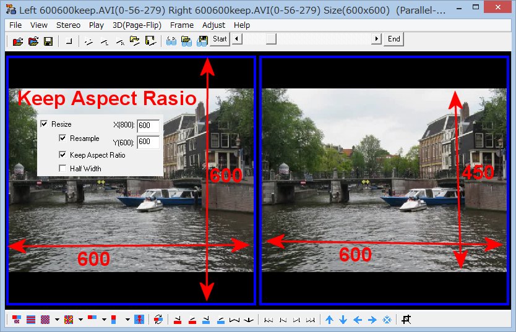Shift image down with blue down arrow
The image size is (516, 332).
coord(343,320)
